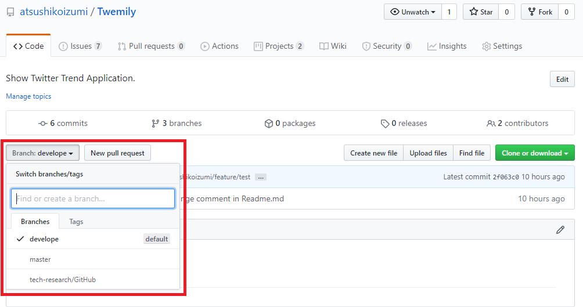Screen dimensions: 583x307
Task: Go to the Pull requests tab
Action: pos(151,46)
